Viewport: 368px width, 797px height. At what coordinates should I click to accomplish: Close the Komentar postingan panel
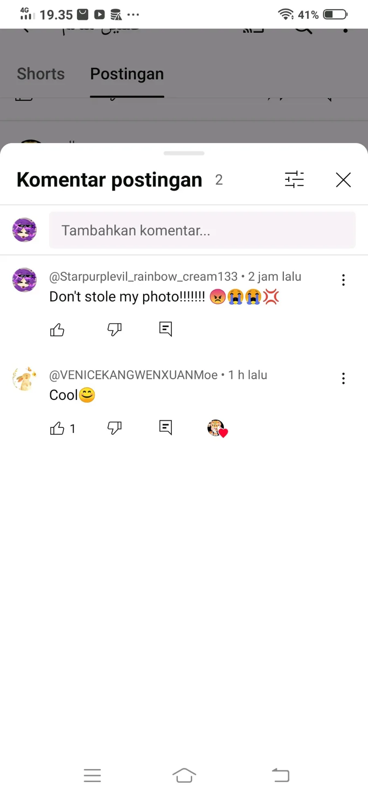[343, 180]
